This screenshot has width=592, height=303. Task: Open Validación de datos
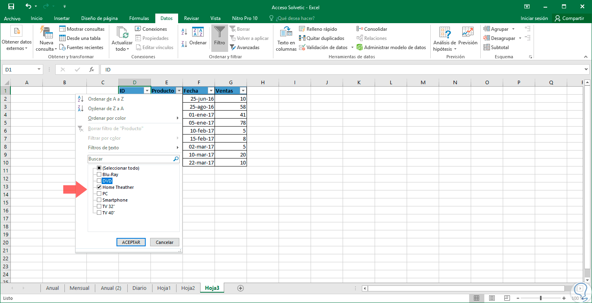tap(323, 48)
